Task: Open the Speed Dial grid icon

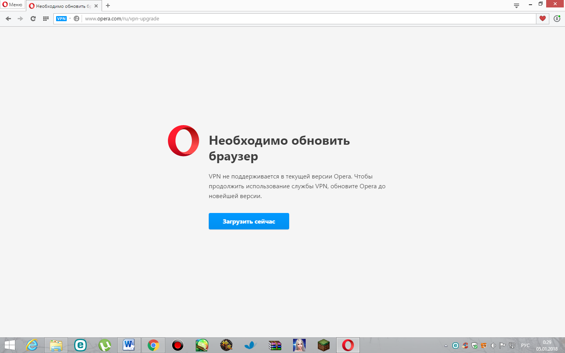Action: tap(46, 18)
